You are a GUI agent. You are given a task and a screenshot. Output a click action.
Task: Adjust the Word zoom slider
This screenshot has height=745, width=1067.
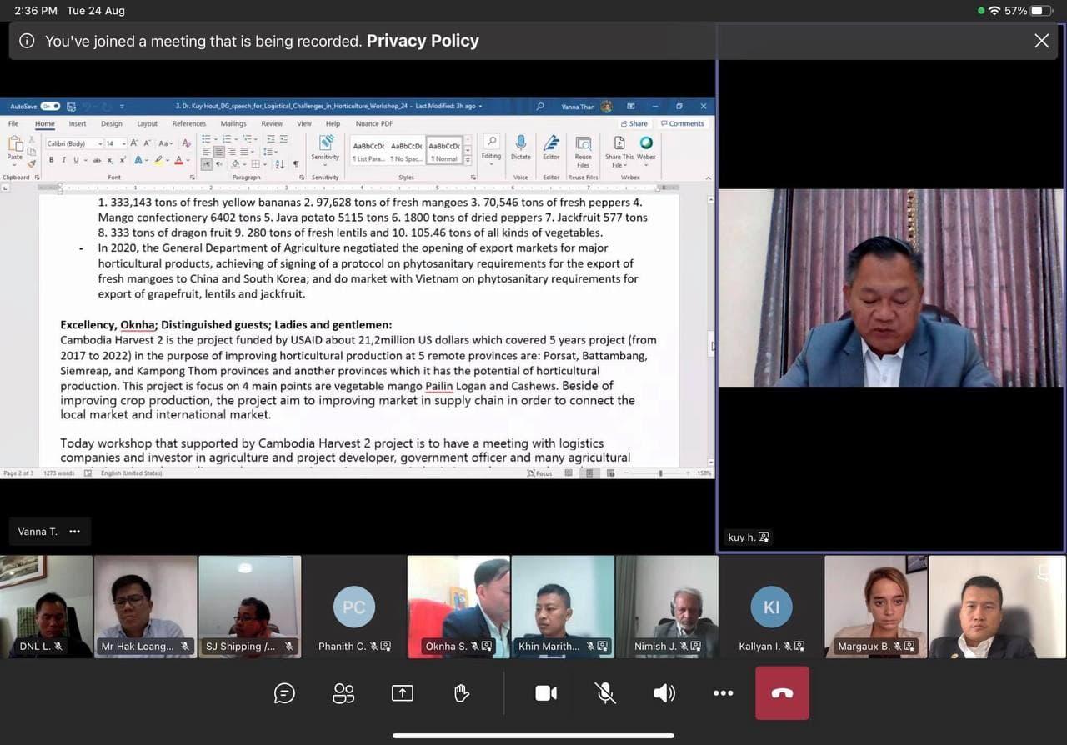[x=660, y=473]
